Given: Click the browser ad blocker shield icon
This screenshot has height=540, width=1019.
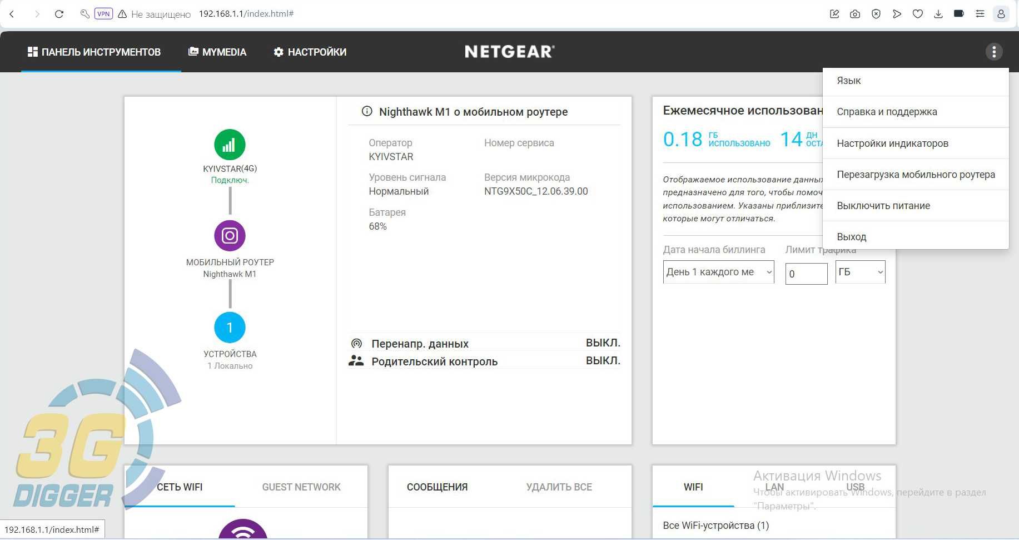Looking at the screenshot, I should pos(876,14).
